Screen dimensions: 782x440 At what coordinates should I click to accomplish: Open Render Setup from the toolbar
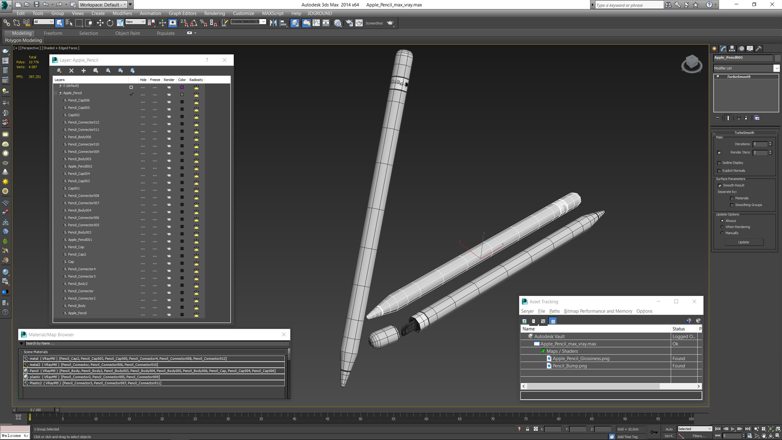click(x=349, y=23)
